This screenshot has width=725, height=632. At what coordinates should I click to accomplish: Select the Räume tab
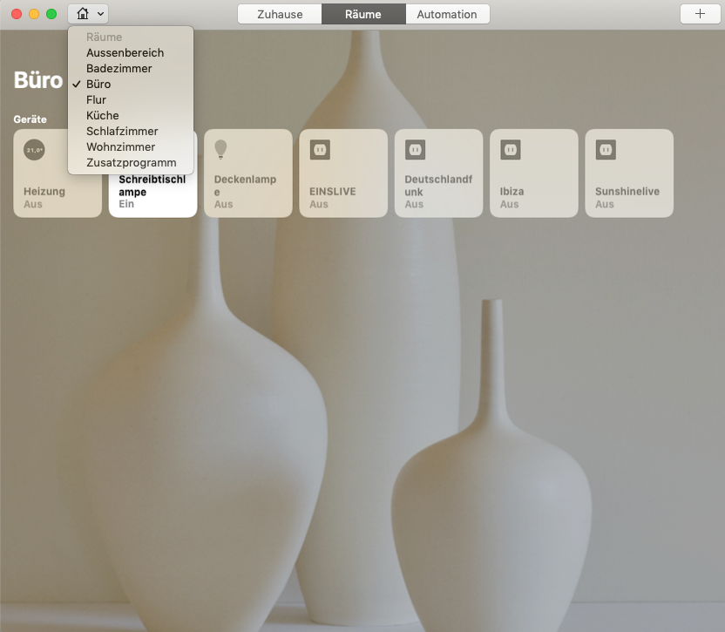[x=363, y=14]
